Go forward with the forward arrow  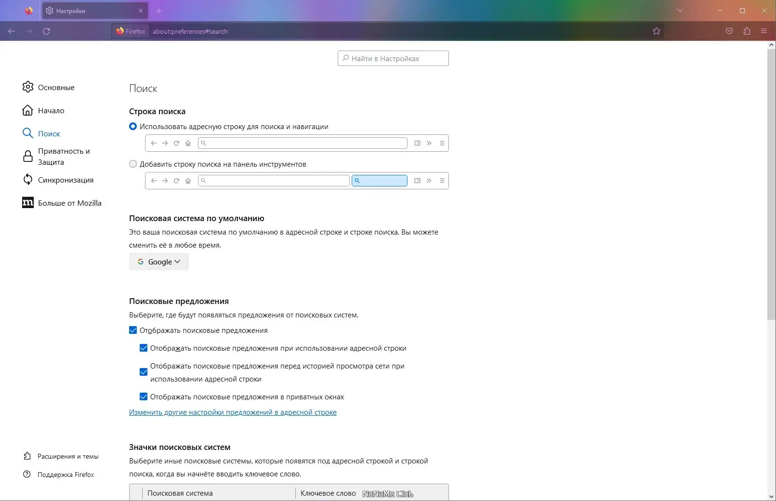click(29, 31)
